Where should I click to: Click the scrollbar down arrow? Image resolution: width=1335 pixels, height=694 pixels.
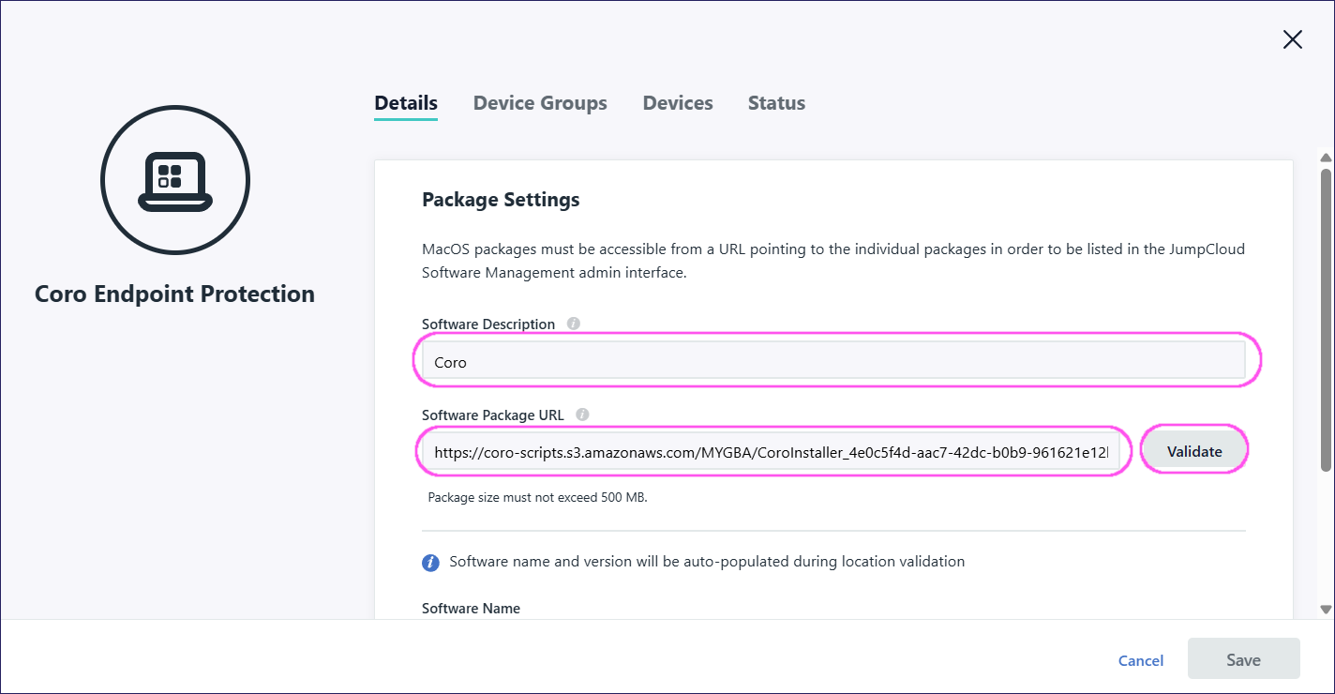[x=1326, y=610]
